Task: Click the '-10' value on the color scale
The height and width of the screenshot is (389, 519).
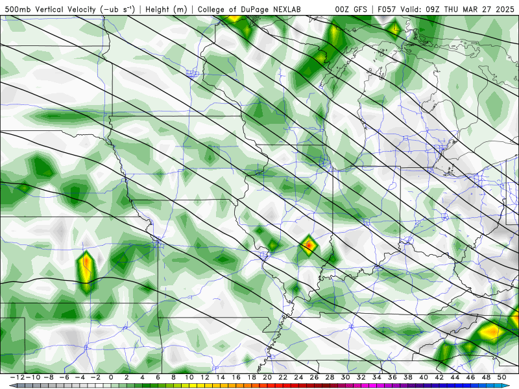Action: [x=32, y=377]
